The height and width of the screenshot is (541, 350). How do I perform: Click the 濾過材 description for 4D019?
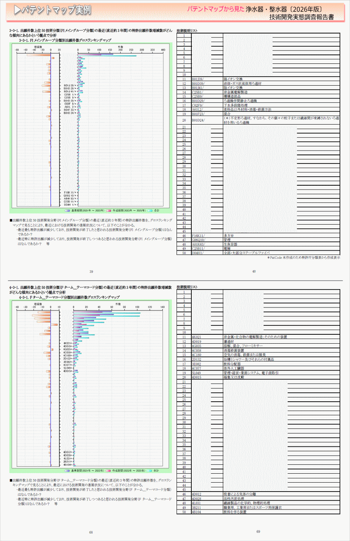pos(229,341)
